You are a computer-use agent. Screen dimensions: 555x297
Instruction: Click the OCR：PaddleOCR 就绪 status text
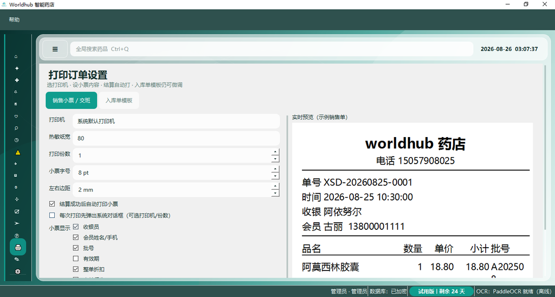pyautogui.click(x=514, y=292)
